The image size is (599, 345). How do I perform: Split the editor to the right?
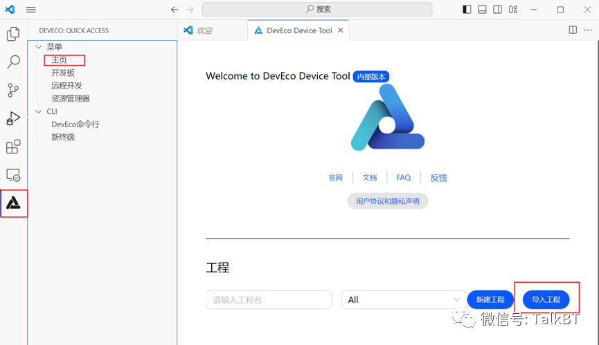(573, 30)
